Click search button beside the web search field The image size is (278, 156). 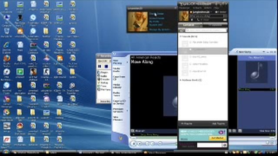tap(225, 145)
